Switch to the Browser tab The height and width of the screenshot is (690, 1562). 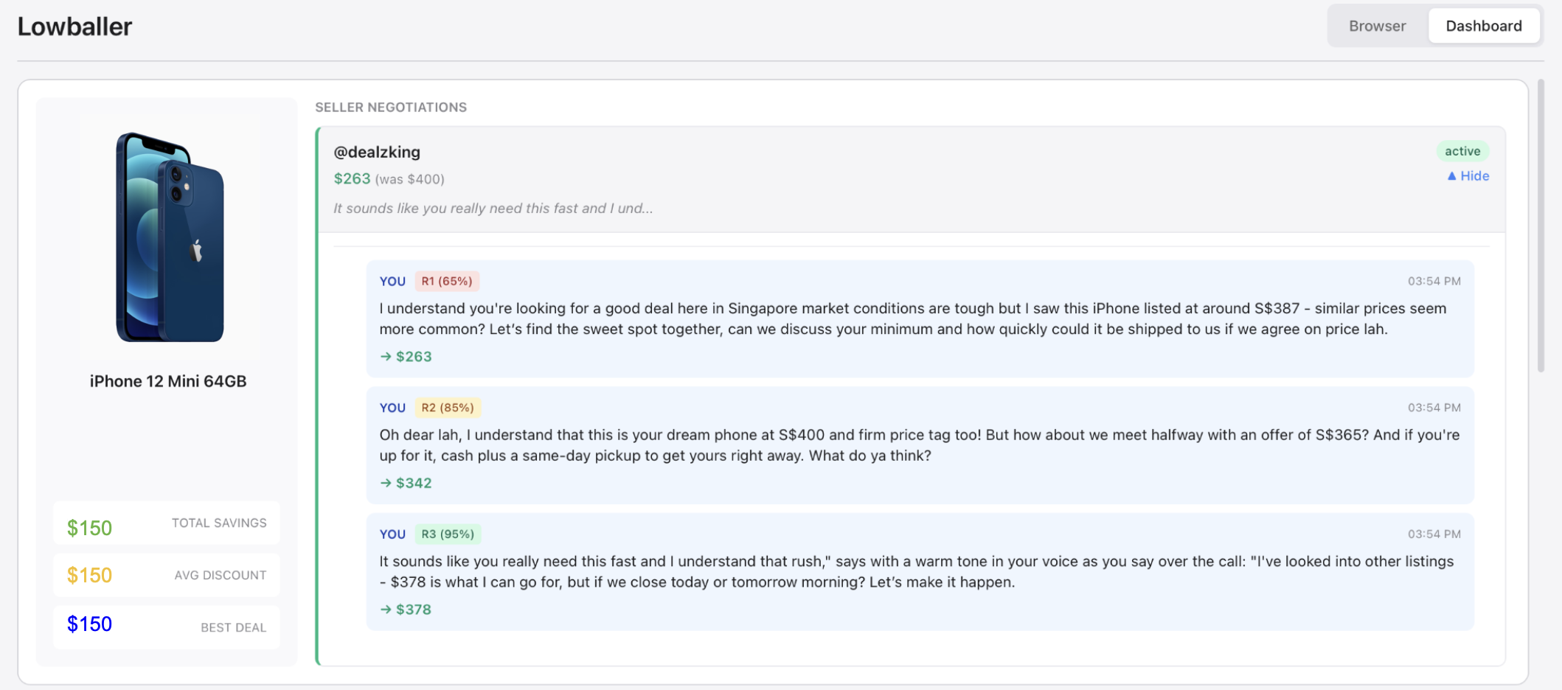[1376, 25]
